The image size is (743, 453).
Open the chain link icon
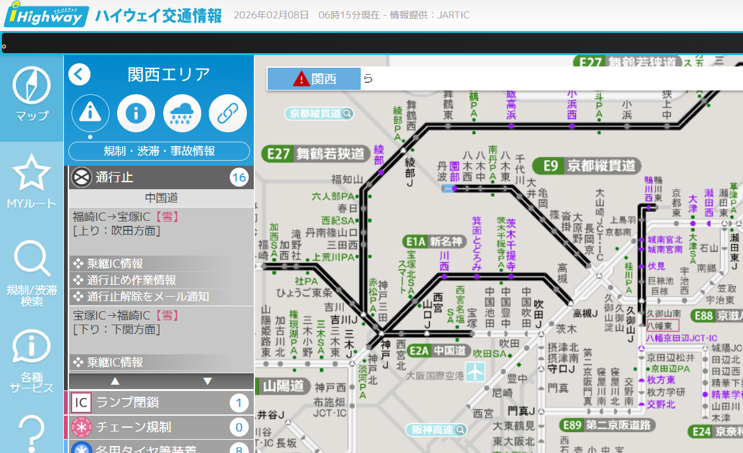click(228, 114)
